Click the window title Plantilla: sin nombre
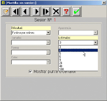 (21, 3)
